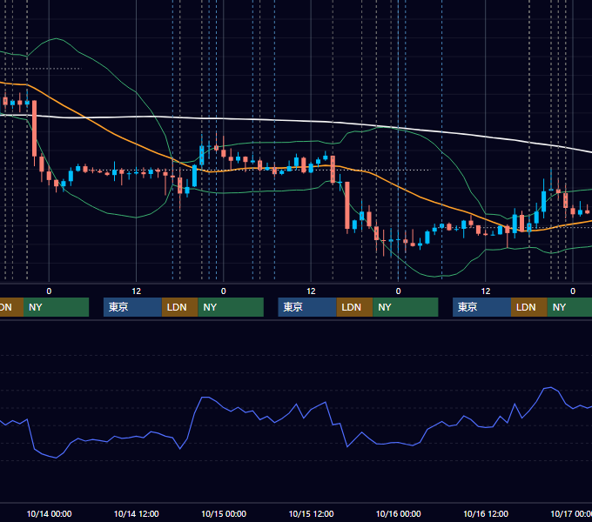Viewport: 592px width, 522px height.
Task: Click hour tick 12 above the 10/14 12:00 label
Action: [137, 291]
